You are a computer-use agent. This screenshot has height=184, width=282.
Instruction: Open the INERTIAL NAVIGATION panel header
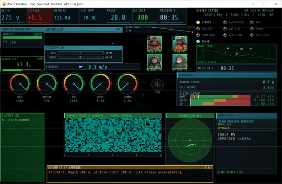(22, 29)
